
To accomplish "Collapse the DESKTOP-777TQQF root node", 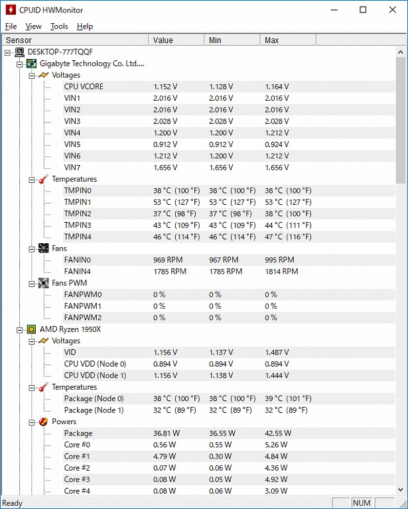I will [7, 52].
